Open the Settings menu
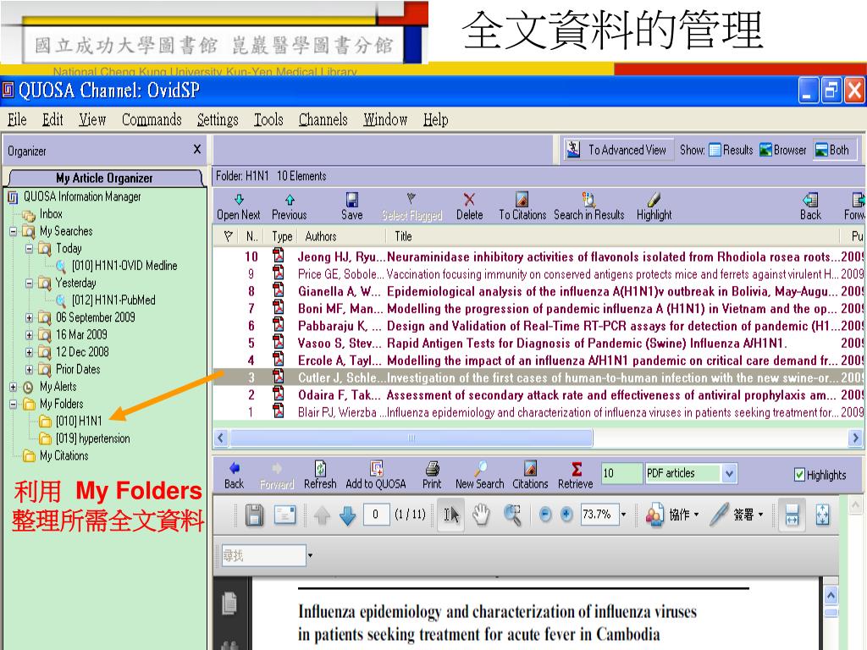867x650 pixels. coord(218,119)
